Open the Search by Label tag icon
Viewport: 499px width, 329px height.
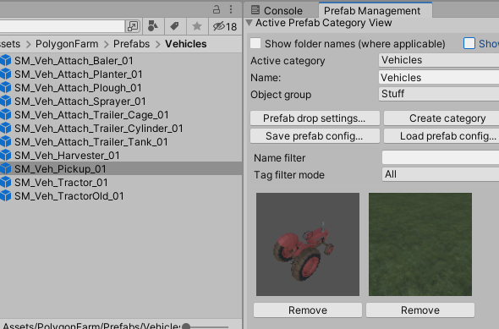click(x=175, y=26)
